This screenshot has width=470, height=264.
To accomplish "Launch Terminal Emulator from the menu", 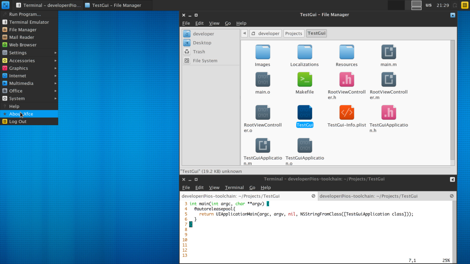I will tap(29, 22).
